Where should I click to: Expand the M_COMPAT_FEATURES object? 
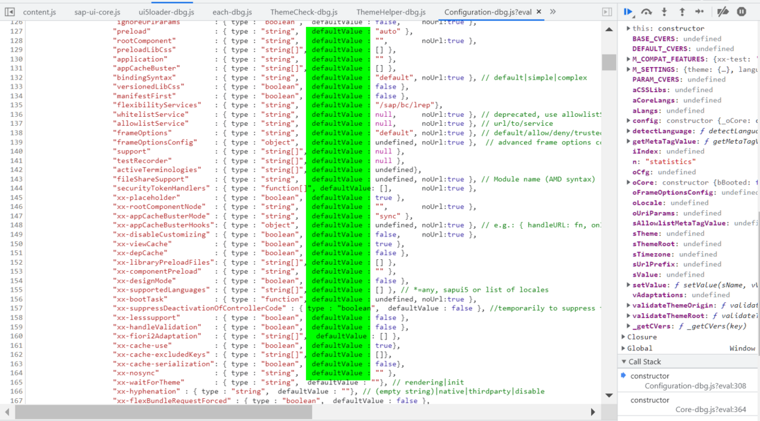628,59
